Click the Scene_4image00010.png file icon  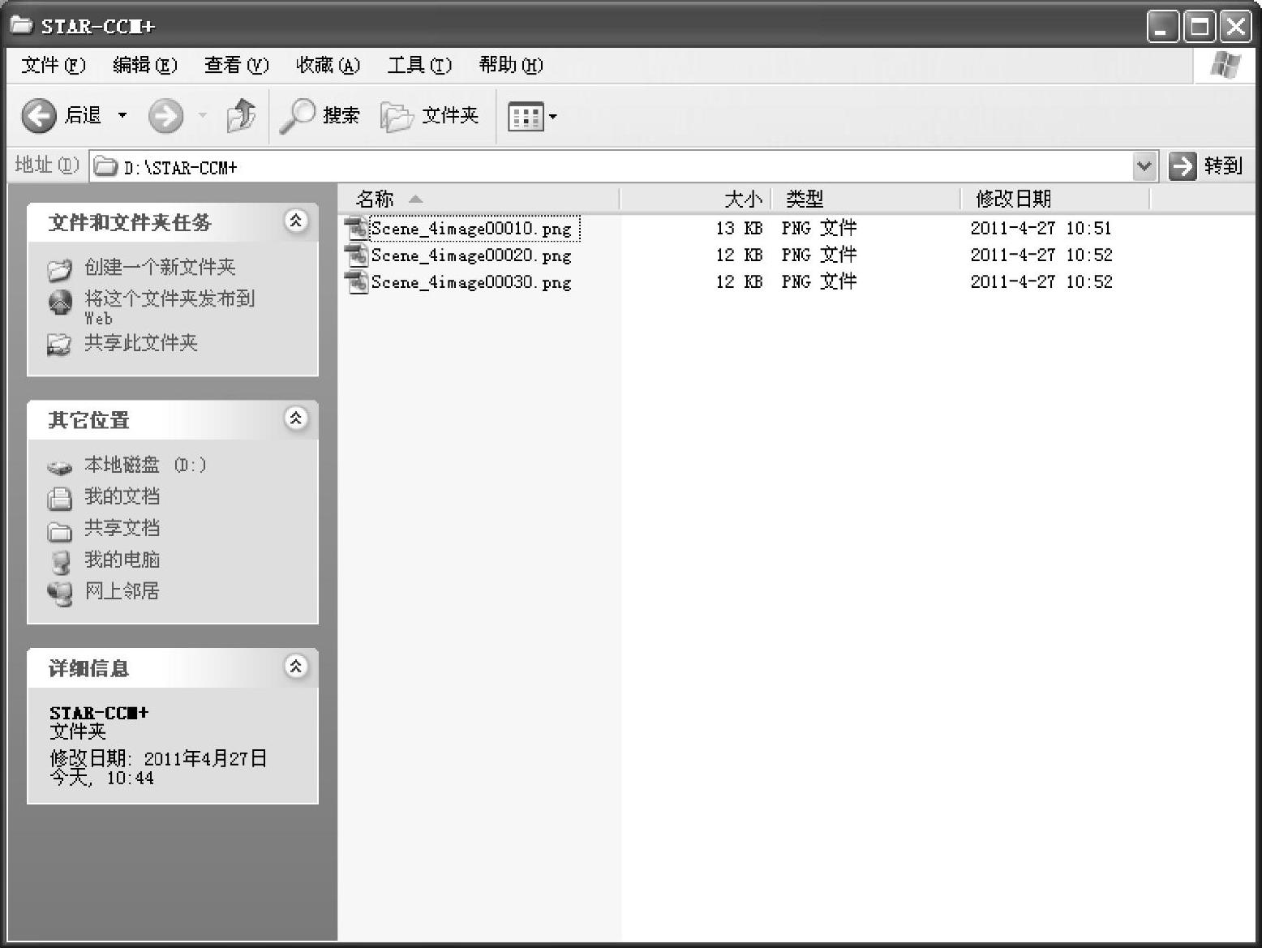(x=356, y=228)
